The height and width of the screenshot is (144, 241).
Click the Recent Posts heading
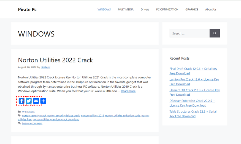tap(179, 58)
